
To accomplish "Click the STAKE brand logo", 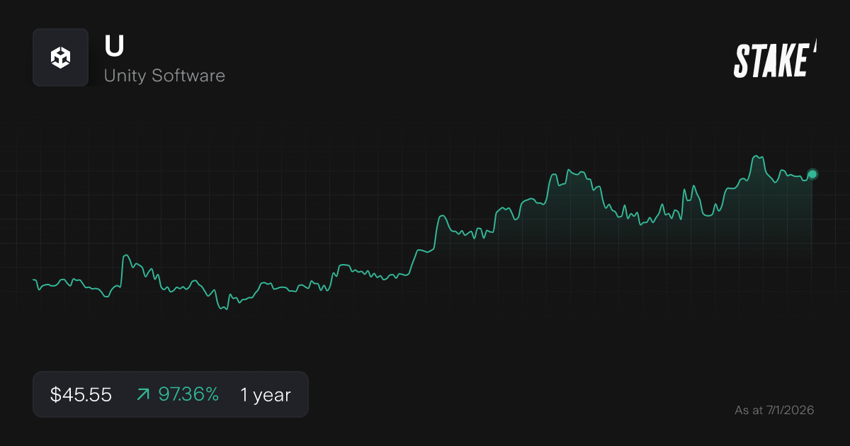I will coord(771,60).
